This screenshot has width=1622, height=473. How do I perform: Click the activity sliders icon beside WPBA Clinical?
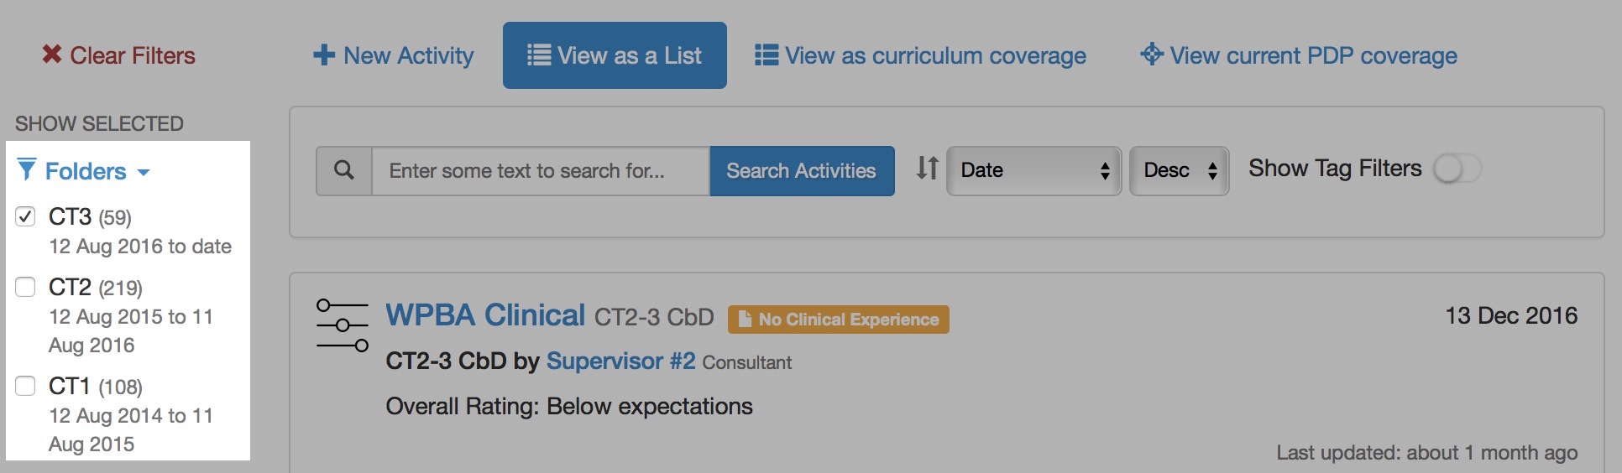(x=343, y=325)
